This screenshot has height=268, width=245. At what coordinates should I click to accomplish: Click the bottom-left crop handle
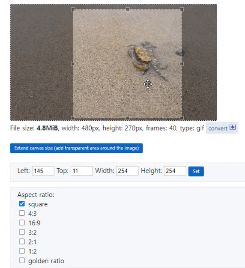(73, 118)
